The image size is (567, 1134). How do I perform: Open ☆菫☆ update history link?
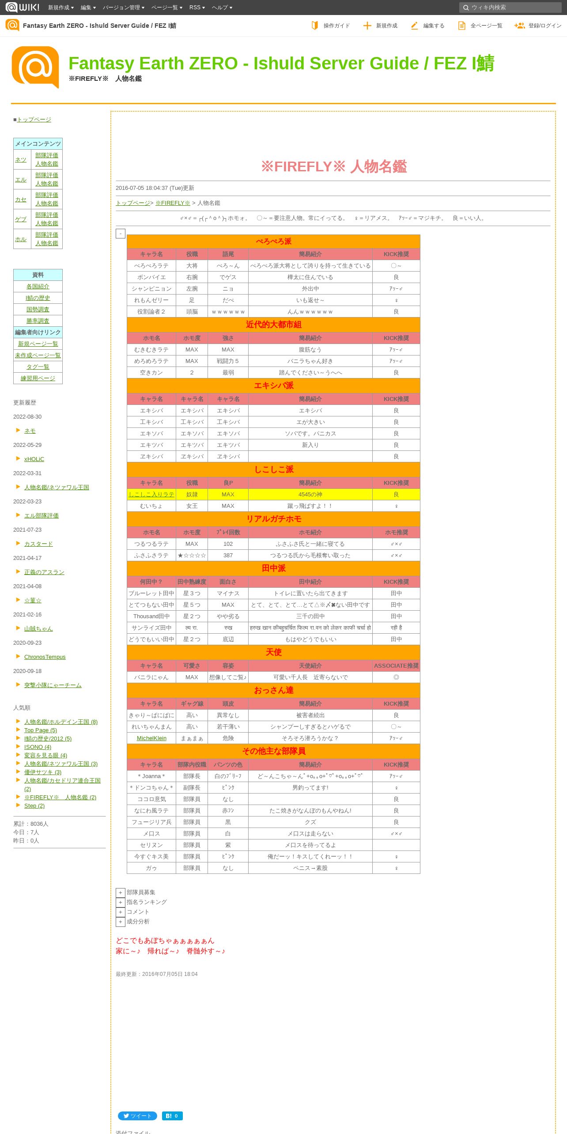pyautogui.click(x=33, y=601)
